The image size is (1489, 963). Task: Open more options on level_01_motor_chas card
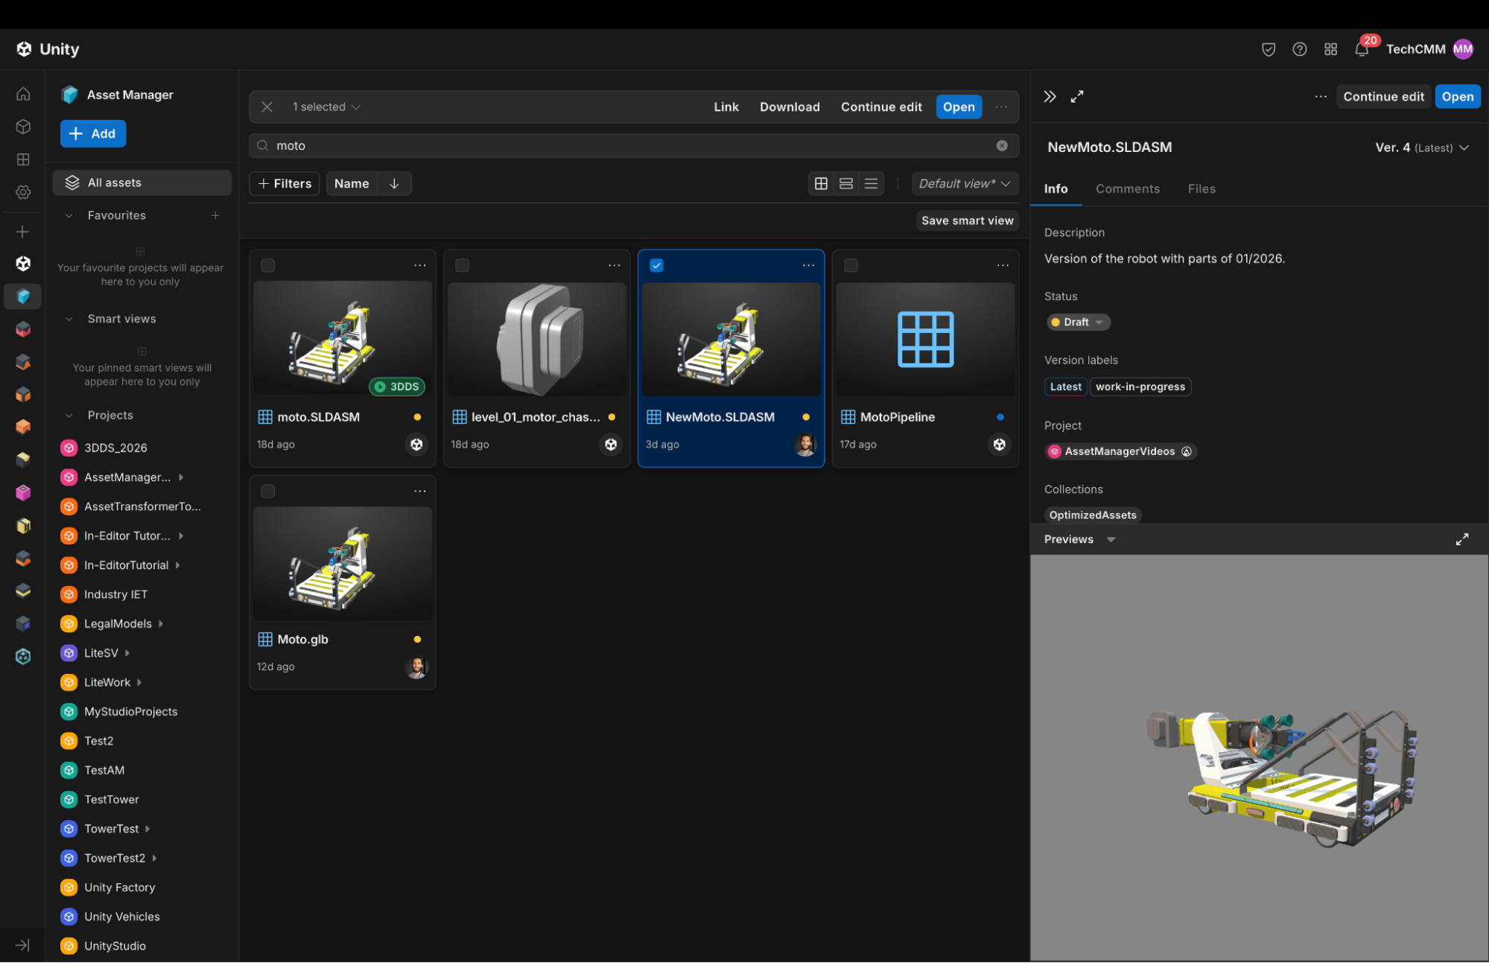[x=615, y=266]
